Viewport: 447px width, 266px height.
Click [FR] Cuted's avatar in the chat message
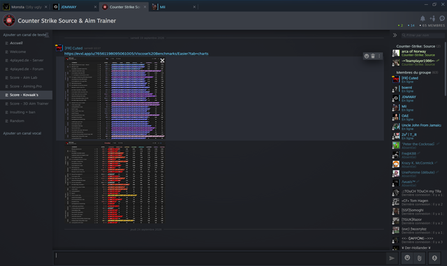[59, 48]
